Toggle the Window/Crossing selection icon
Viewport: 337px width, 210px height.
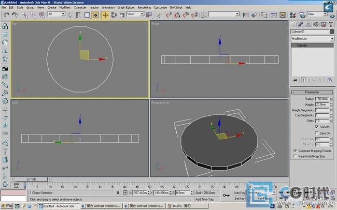point(95,15)
